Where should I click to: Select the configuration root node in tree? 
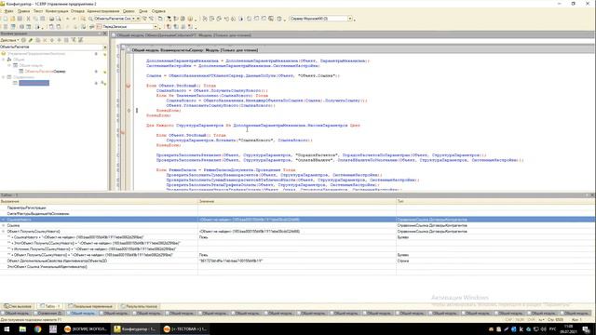(x=35, y=54)
